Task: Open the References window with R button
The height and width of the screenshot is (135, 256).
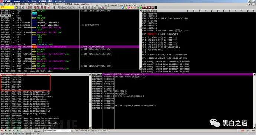Action: [88, 7]
